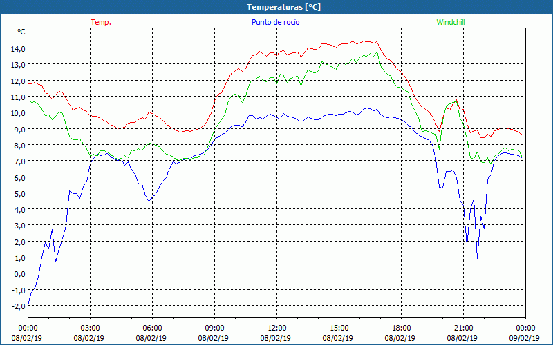This screenshot has width=553, height=345.
Task: Click the 08/02/19 date under 03:00
Action: tap(89, 338)
